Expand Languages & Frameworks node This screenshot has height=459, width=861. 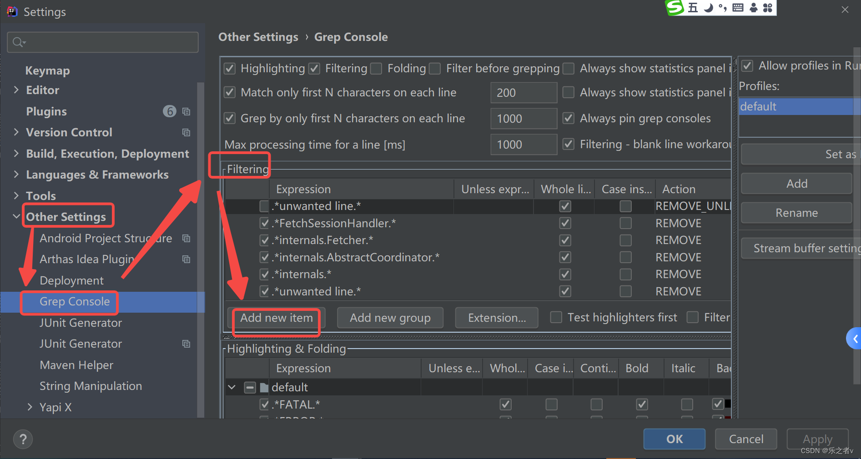(x=16, y=175)
